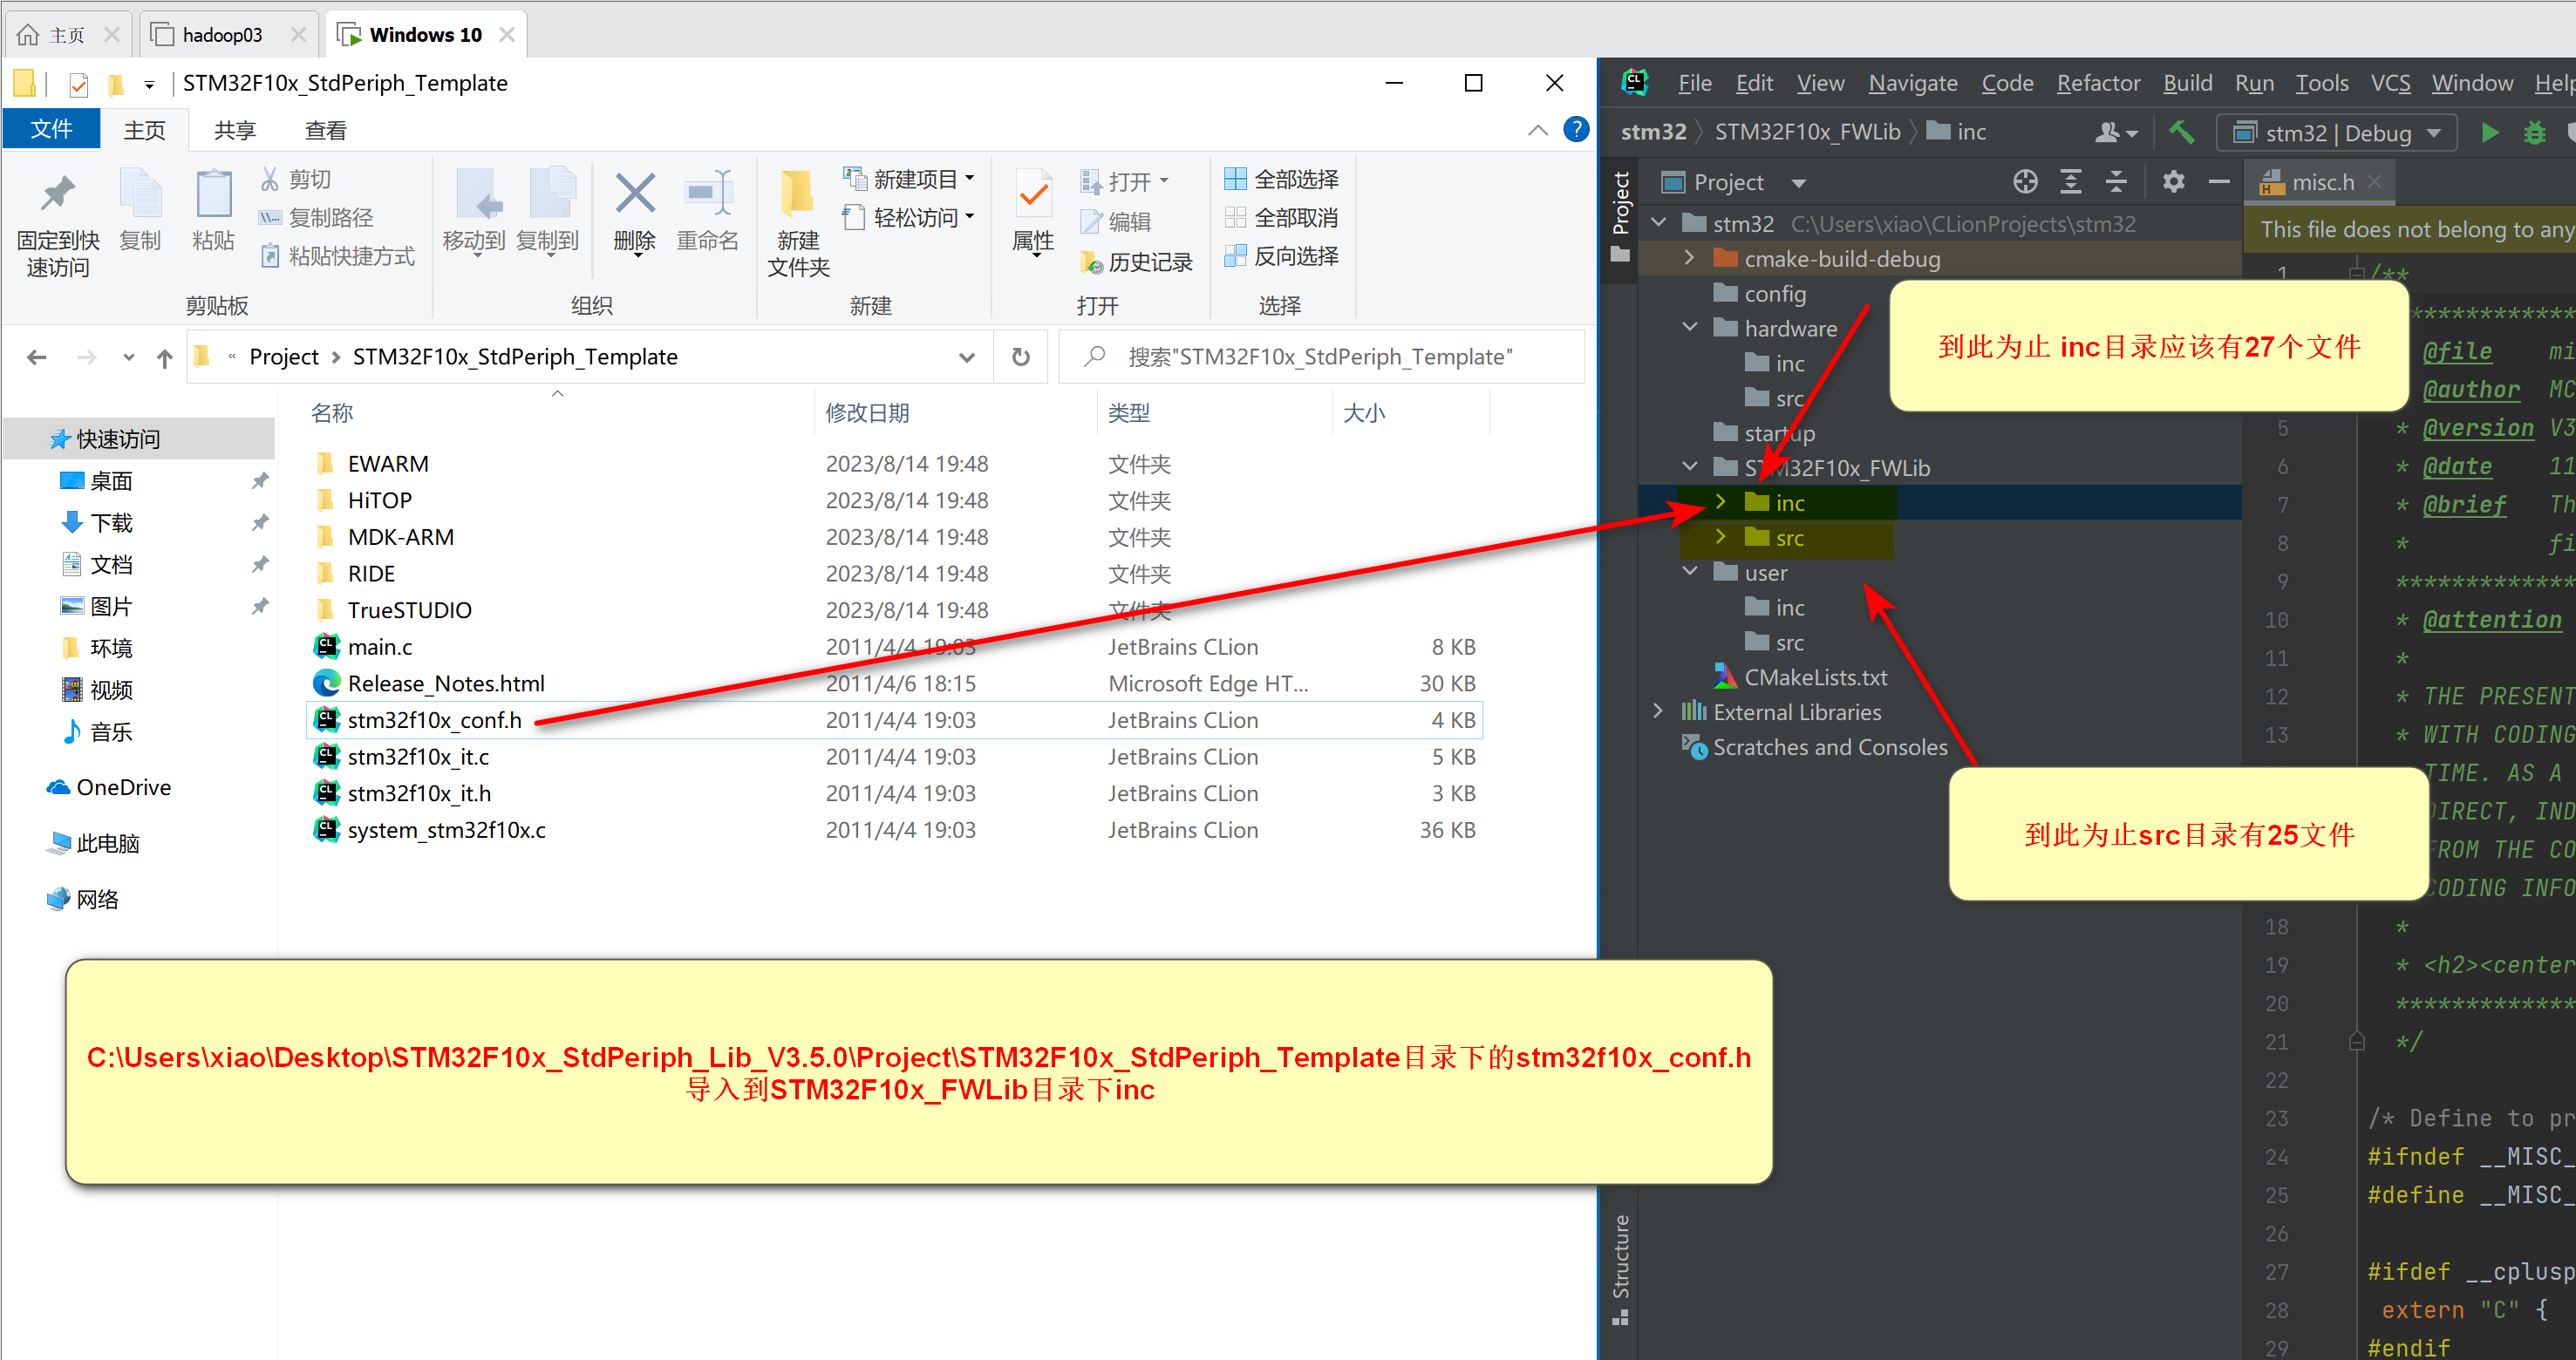The width and height of the screenshot is (2576, 1360).
Task: Navigate back in File Explorer
Action: (37, 357)
